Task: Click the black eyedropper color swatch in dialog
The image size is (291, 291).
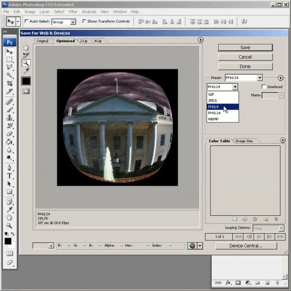Action: click(26, 81)
